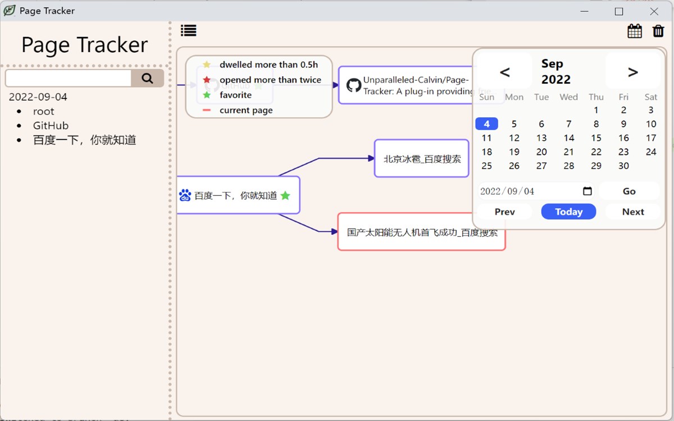Screen dimensions: 674x421
Task: Select day 29 in calendar
Action: [596, 166]
